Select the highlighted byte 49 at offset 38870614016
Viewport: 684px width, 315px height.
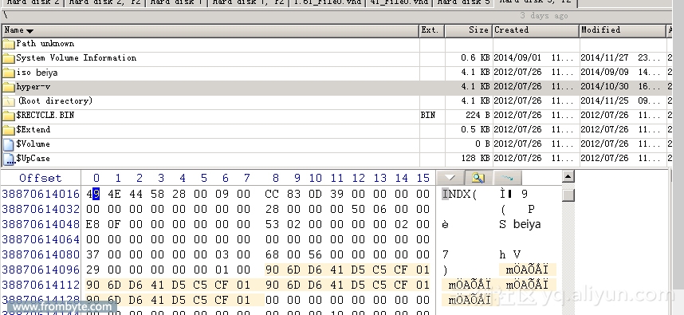click(92, 194)
